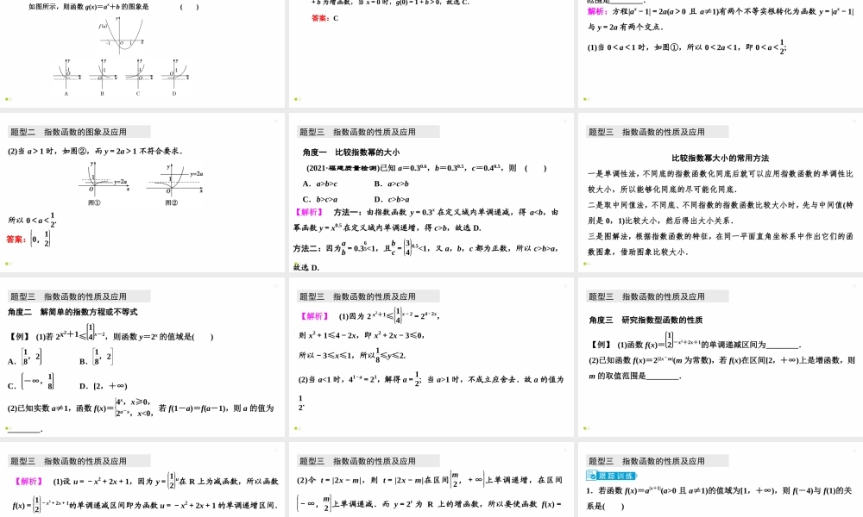This screenshot has height=517, width=863.
Task: Click the red 答案 label in the 题型二 slide
Action: [x=16, y=239]
